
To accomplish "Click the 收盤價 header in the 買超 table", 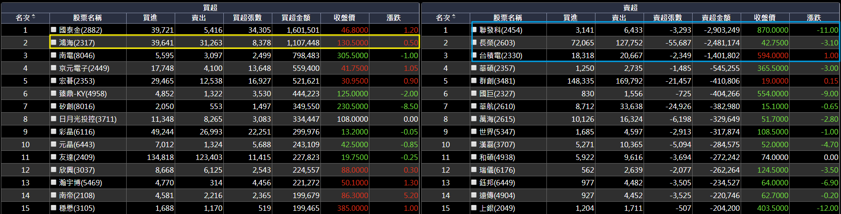I will 344,18.
